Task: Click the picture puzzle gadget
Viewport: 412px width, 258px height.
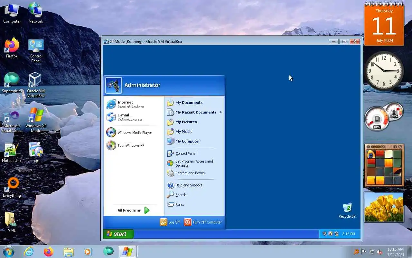Action: point(384,165)
